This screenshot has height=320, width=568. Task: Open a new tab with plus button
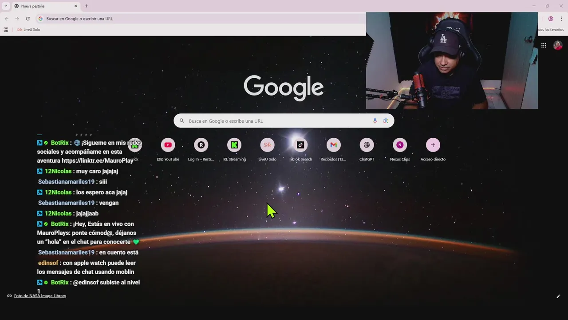86,6
